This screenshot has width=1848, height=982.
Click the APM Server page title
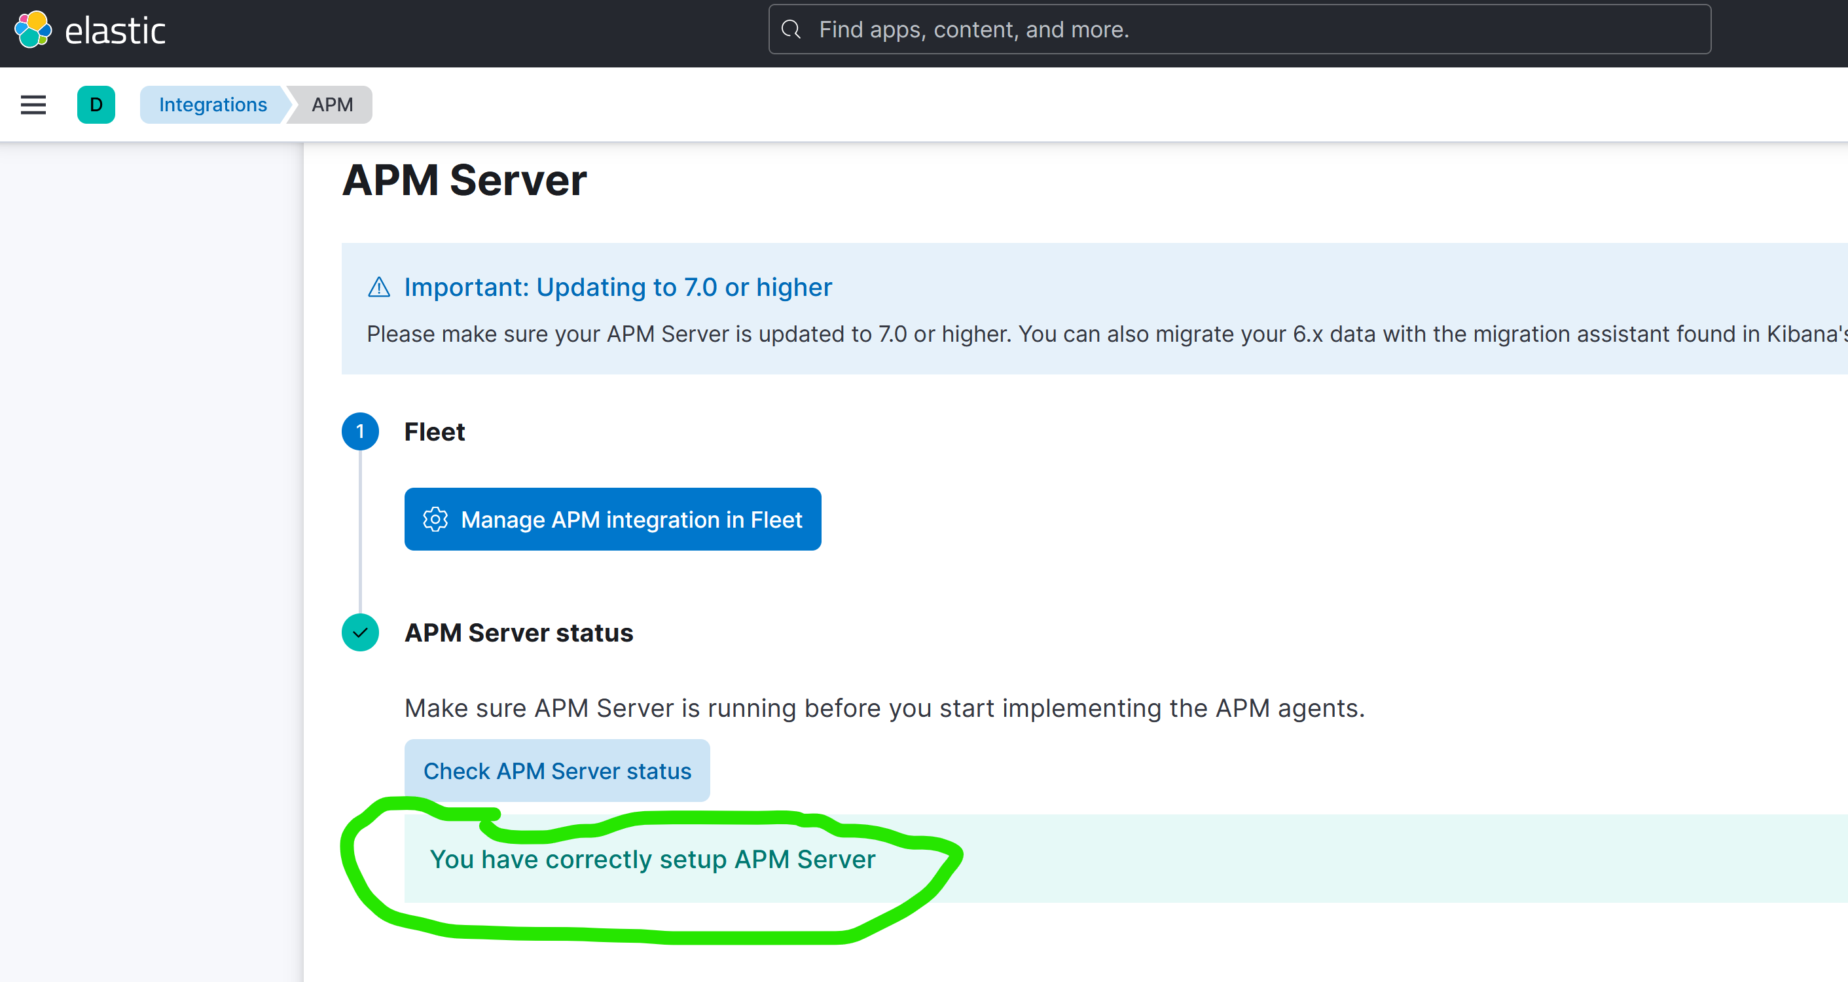(x=465, y=180)
